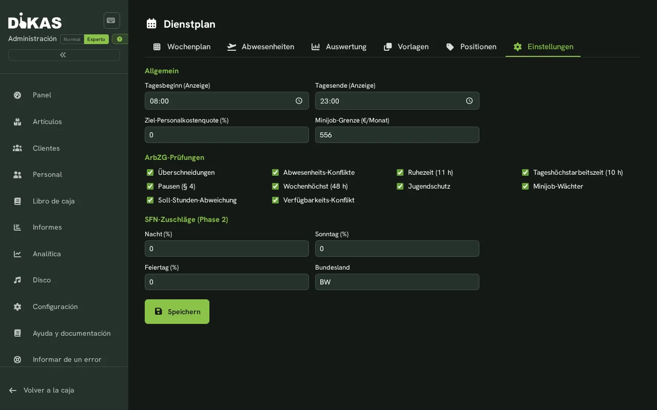Click the Bundesland field showing BW
The image size is (657, 410).
(x=397, y=282)
